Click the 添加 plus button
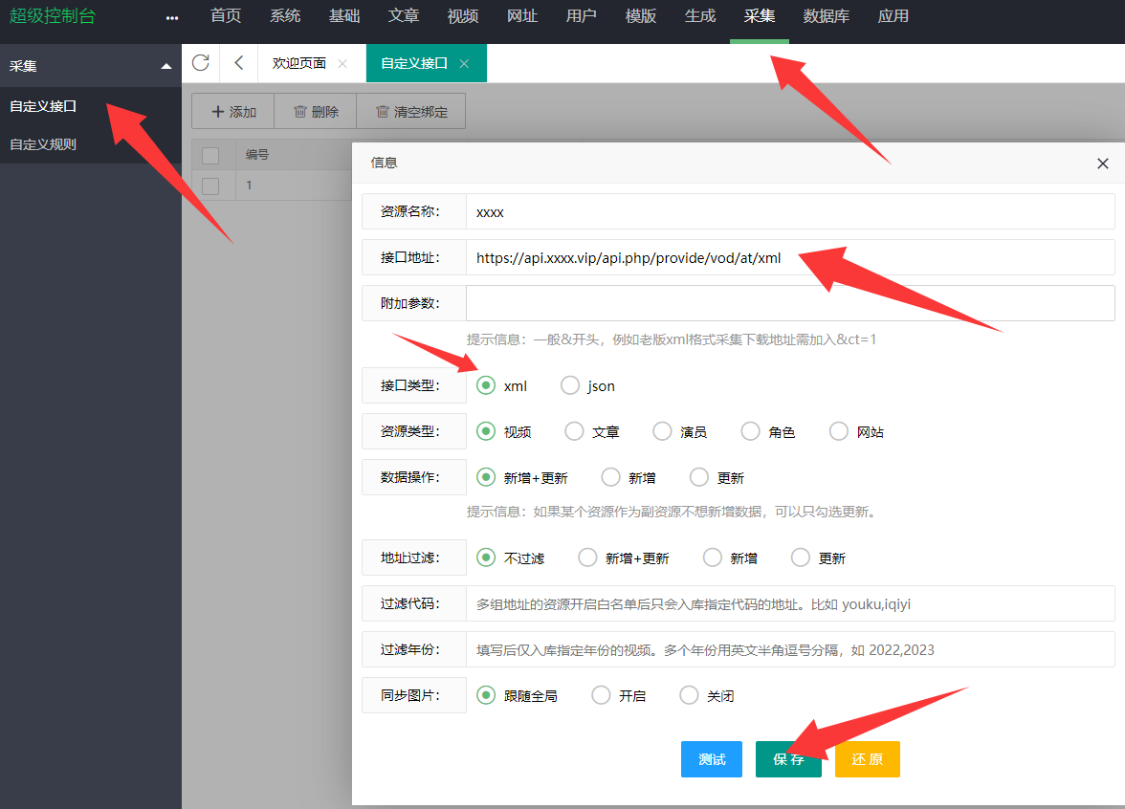 point(233,112)
